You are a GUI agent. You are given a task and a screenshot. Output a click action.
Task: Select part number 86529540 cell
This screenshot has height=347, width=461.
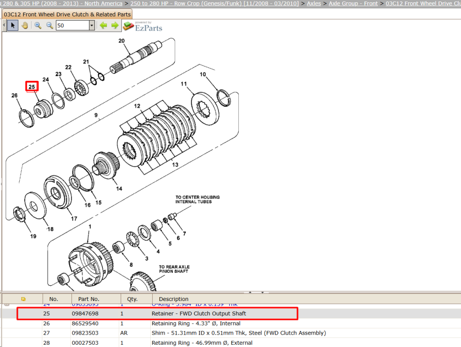point(85,323)
